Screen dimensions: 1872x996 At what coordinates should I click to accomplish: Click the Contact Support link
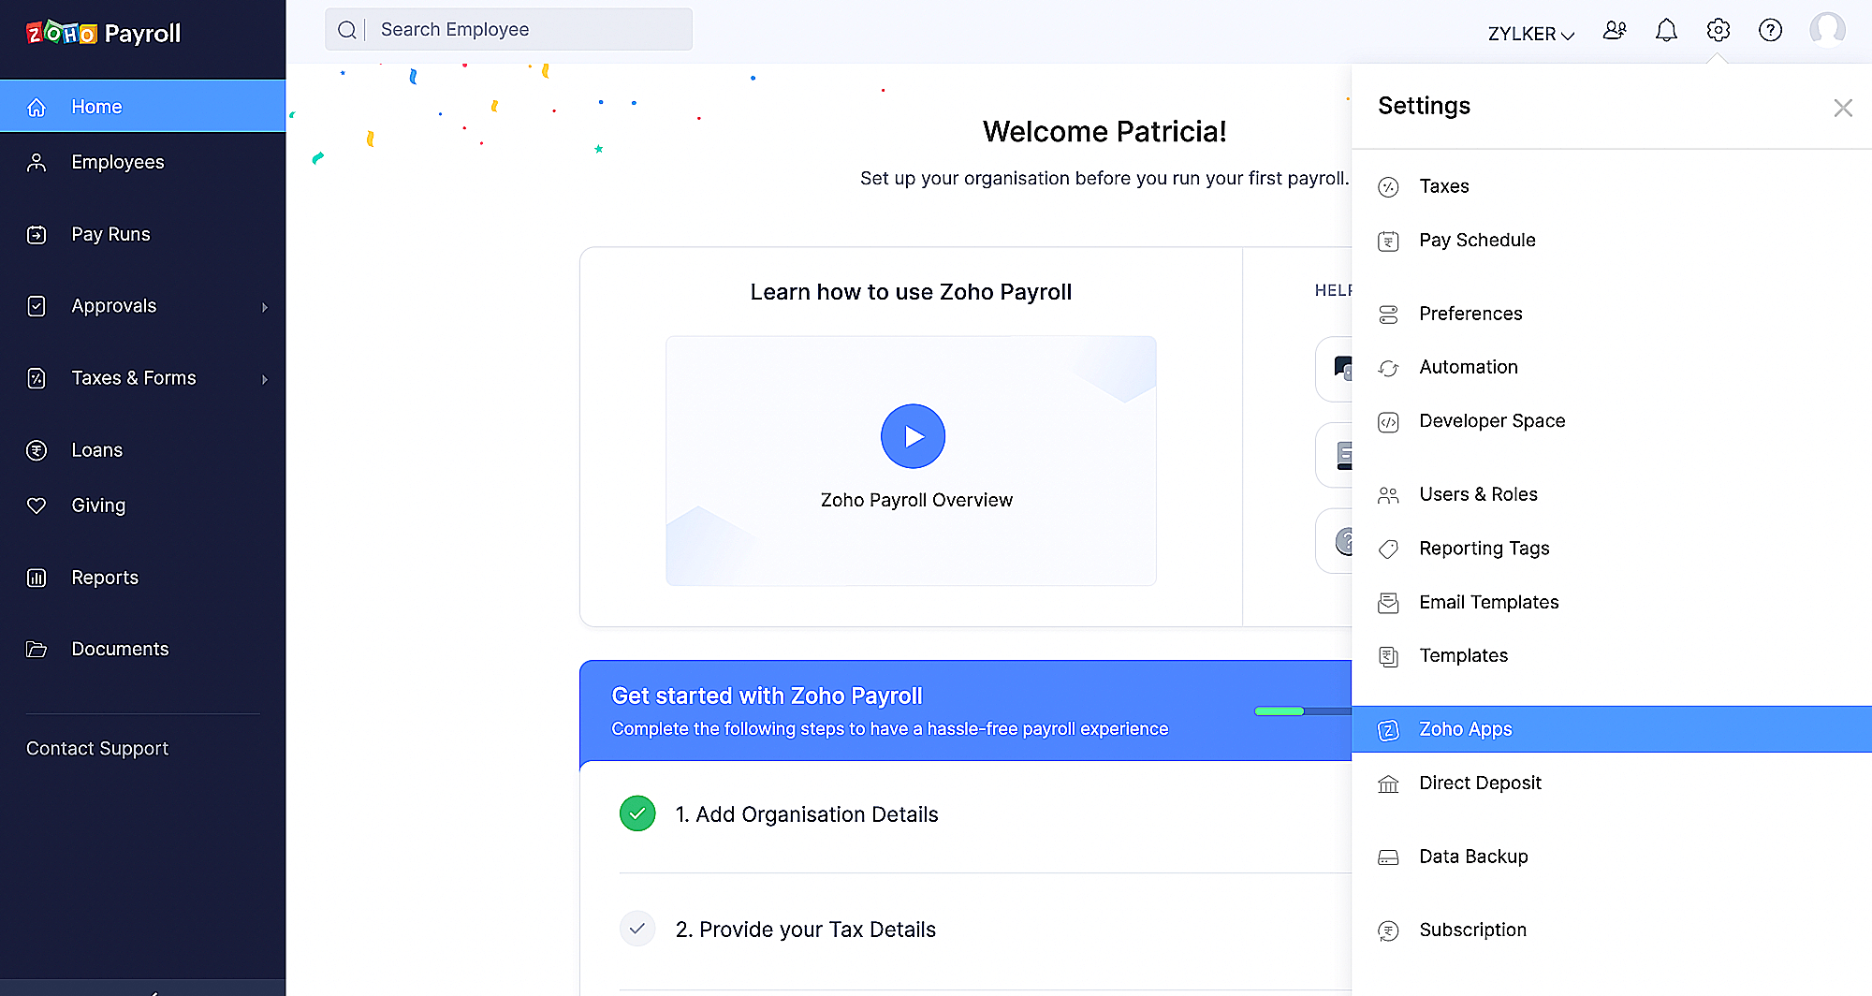point(97,749)
